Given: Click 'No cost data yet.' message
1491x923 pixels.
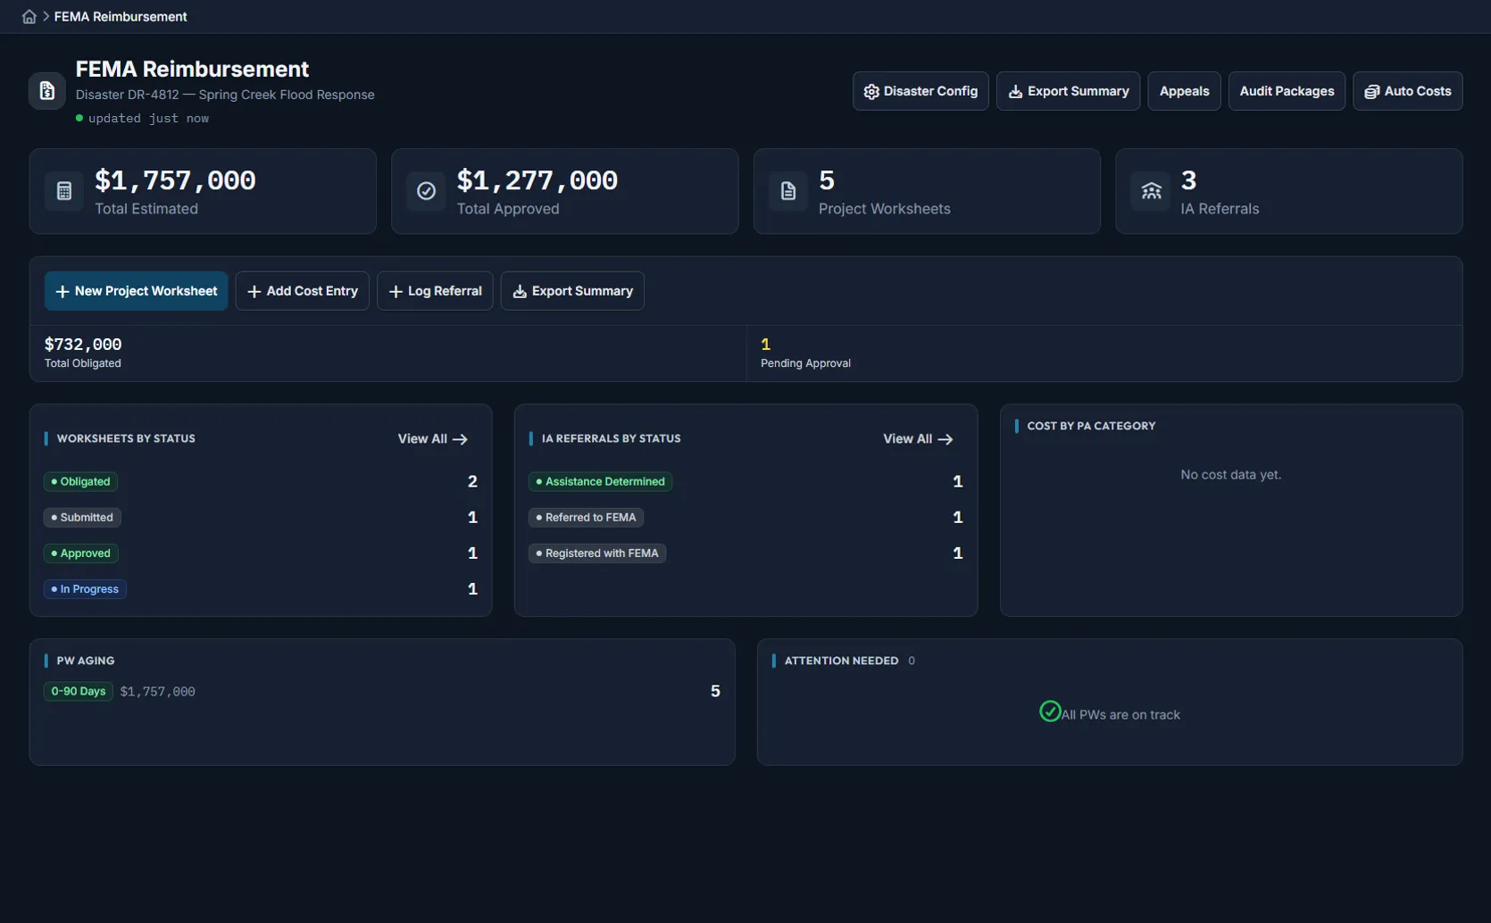Looking at the screenshot, I should point(1230,475).
